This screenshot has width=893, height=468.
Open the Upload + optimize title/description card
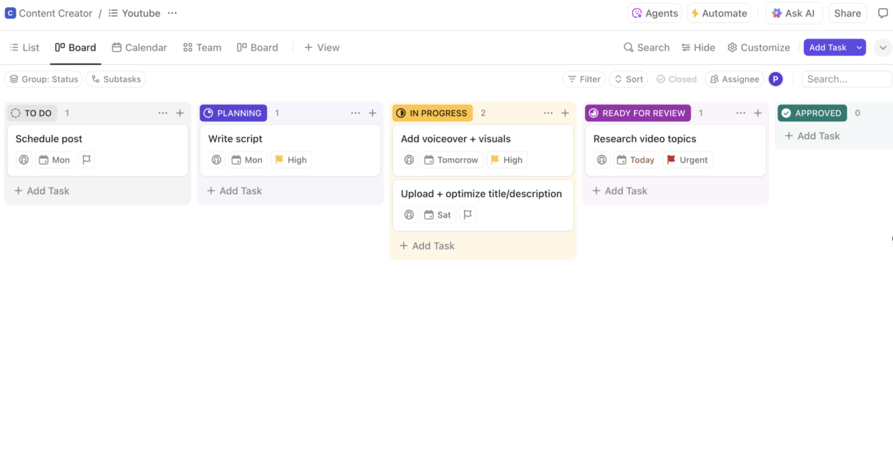click(x=483, y=205)
